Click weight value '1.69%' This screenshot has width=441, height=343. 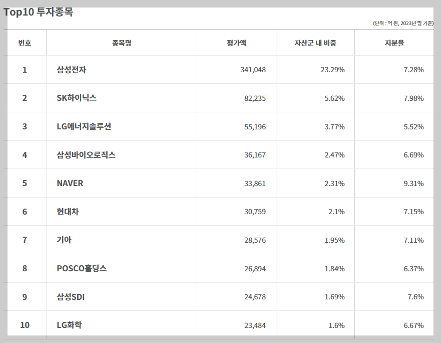(334, 297)
